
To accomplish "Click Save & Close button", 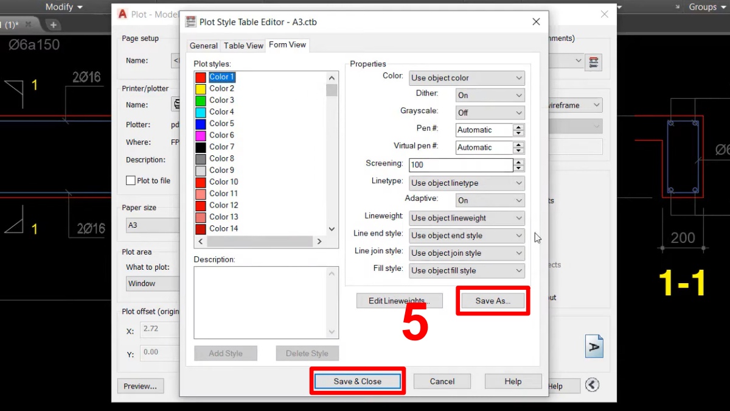I will [x=358, y=381].
